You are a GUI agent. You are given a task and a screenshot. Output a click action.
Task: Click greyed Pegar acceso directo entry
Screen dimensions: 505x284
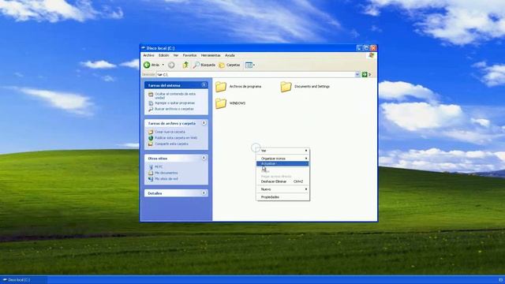pos(282,177)
